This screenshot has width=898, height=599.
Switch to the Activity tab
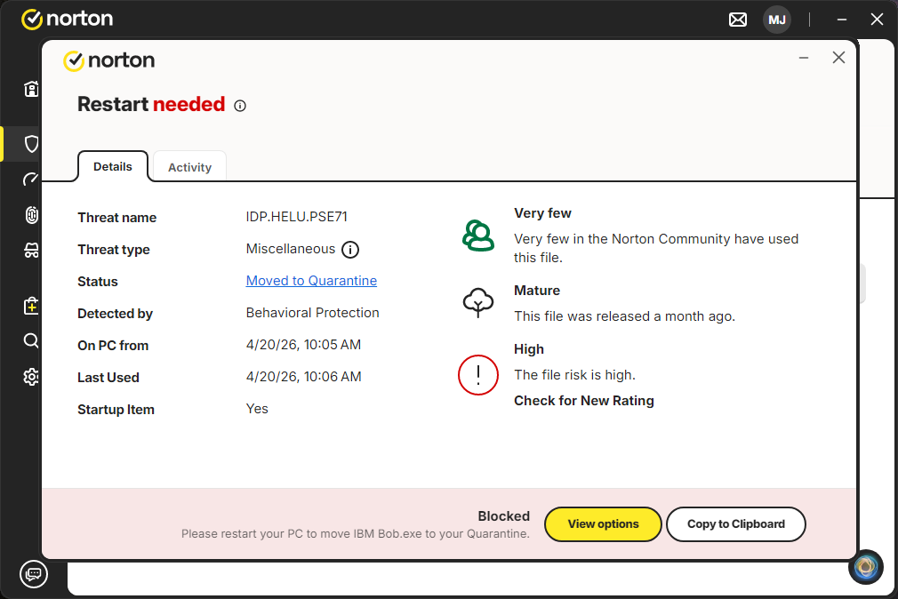(189, 167)
